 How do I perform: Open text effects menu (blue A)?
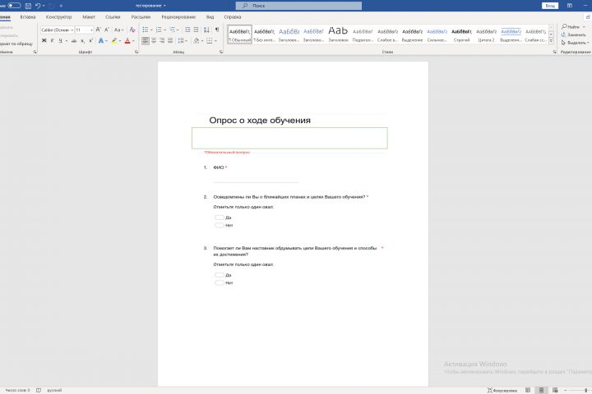101,40
